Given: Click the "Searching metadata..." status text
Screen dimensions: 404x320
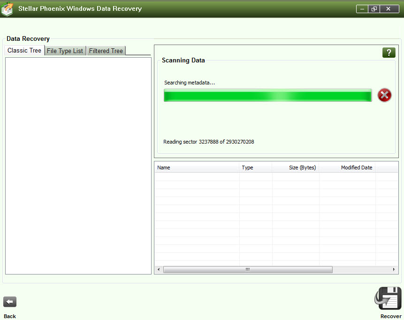Looking at the screenshot, I should click(190, 83).
